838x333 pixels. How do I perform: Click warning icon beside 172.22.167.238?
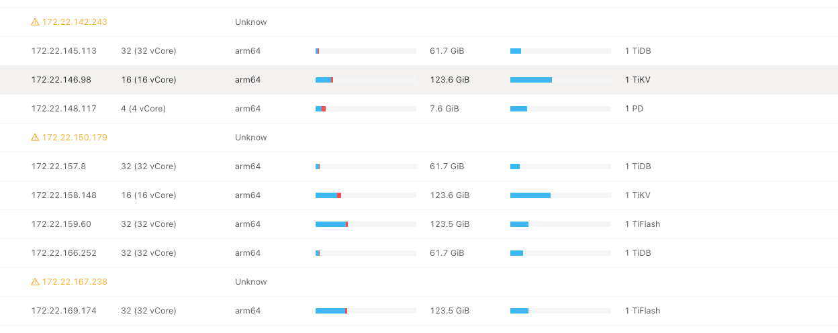click(35, 282)
